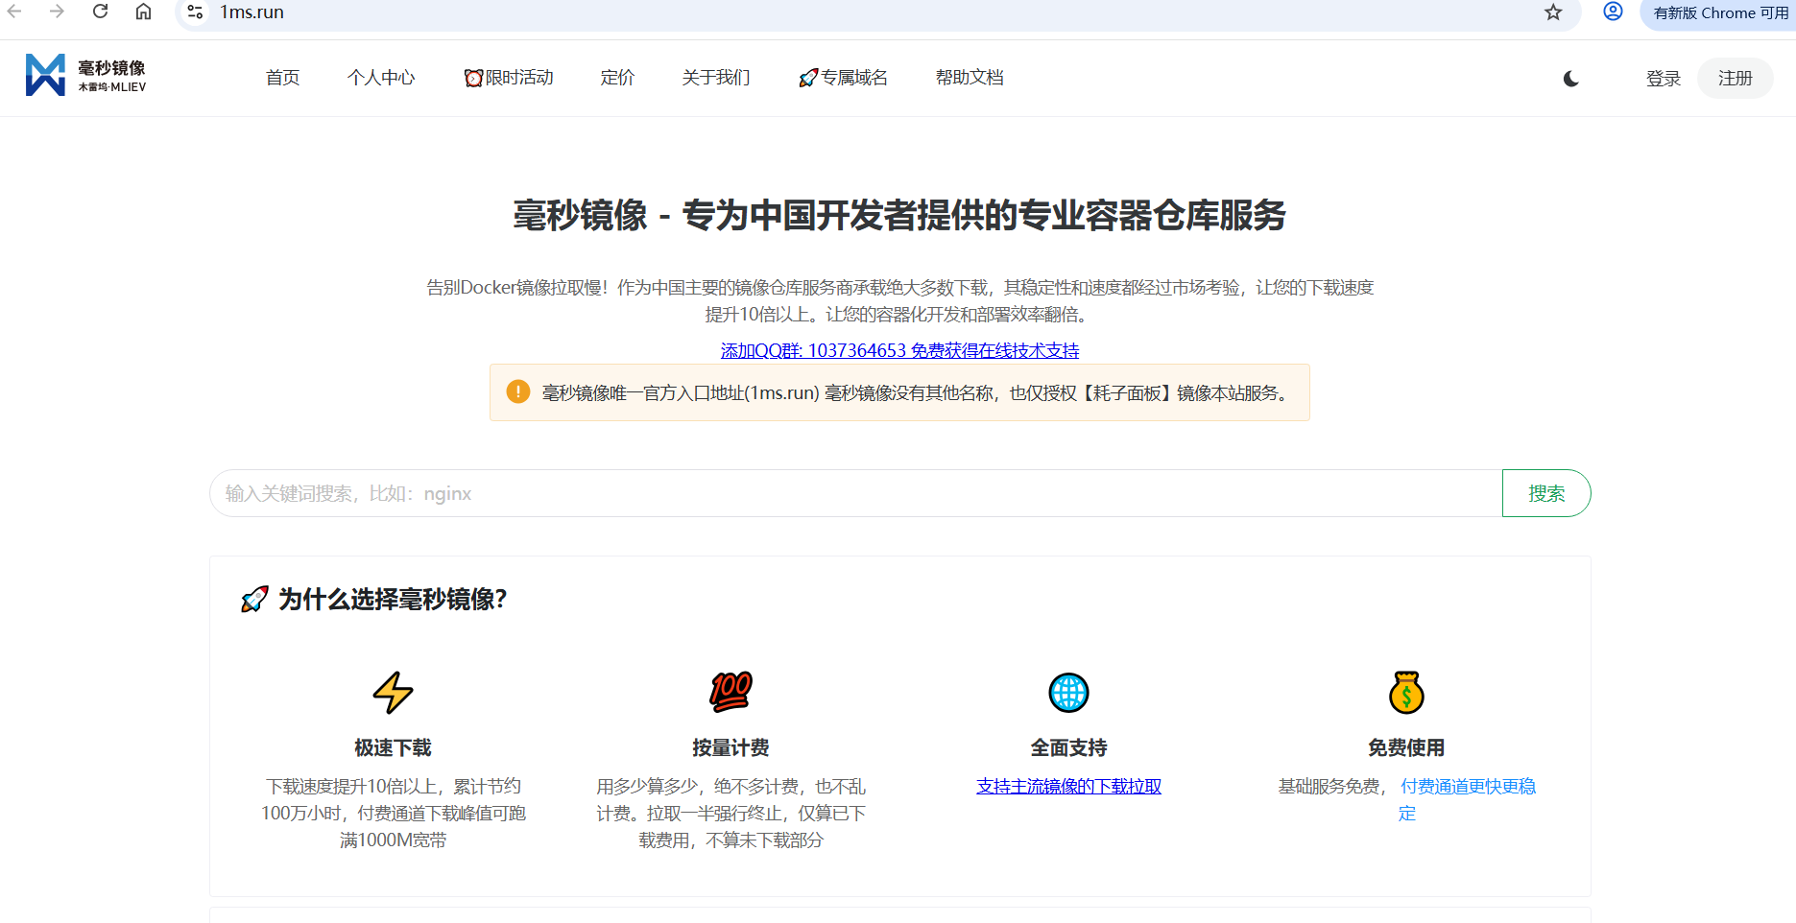The height and width of the screenshot is (923, 1796).
Task: Open the 个人中心 menu item
Action: tap(381, 78)
